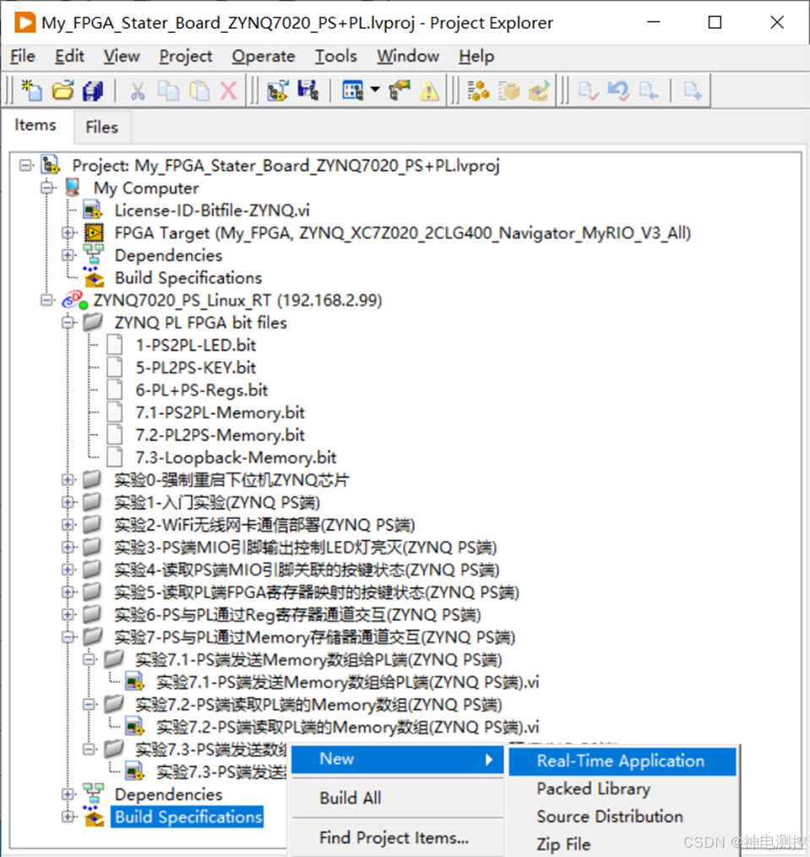Click the Save All toolbar icon

(x=93, y=90)
